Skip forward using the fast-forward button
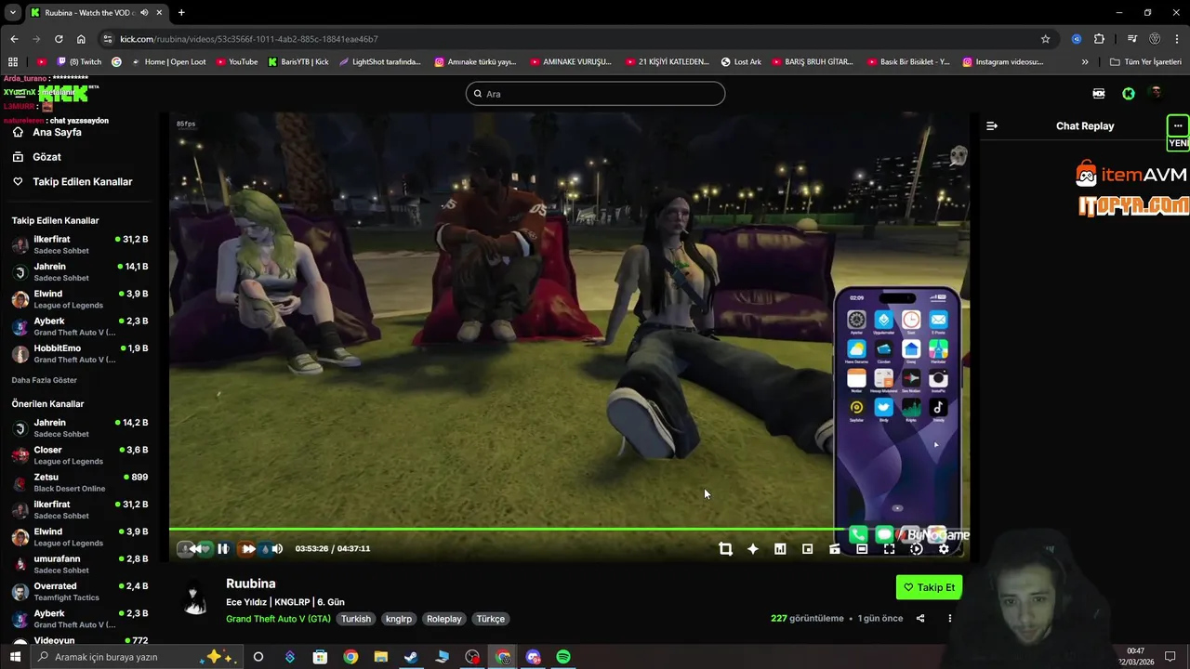Viewport: 1190px width, 669px height. coord(248,549)
